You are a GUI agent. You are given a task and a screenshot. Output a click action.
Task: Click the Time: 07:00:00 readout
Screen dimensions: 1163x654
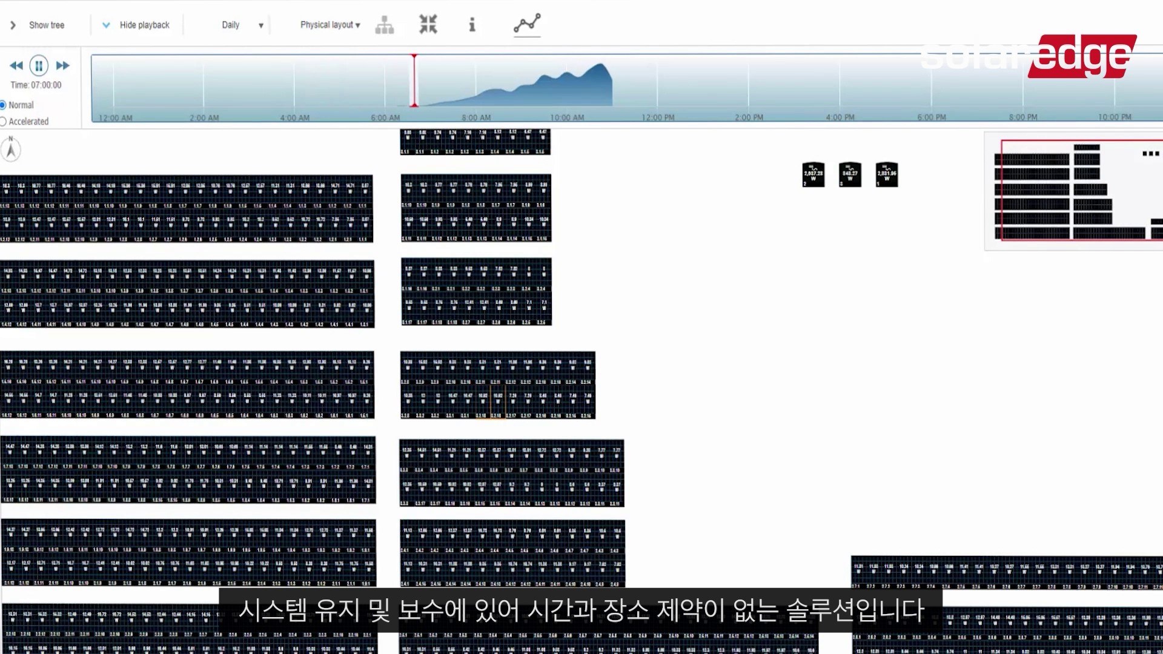point(36,85)
